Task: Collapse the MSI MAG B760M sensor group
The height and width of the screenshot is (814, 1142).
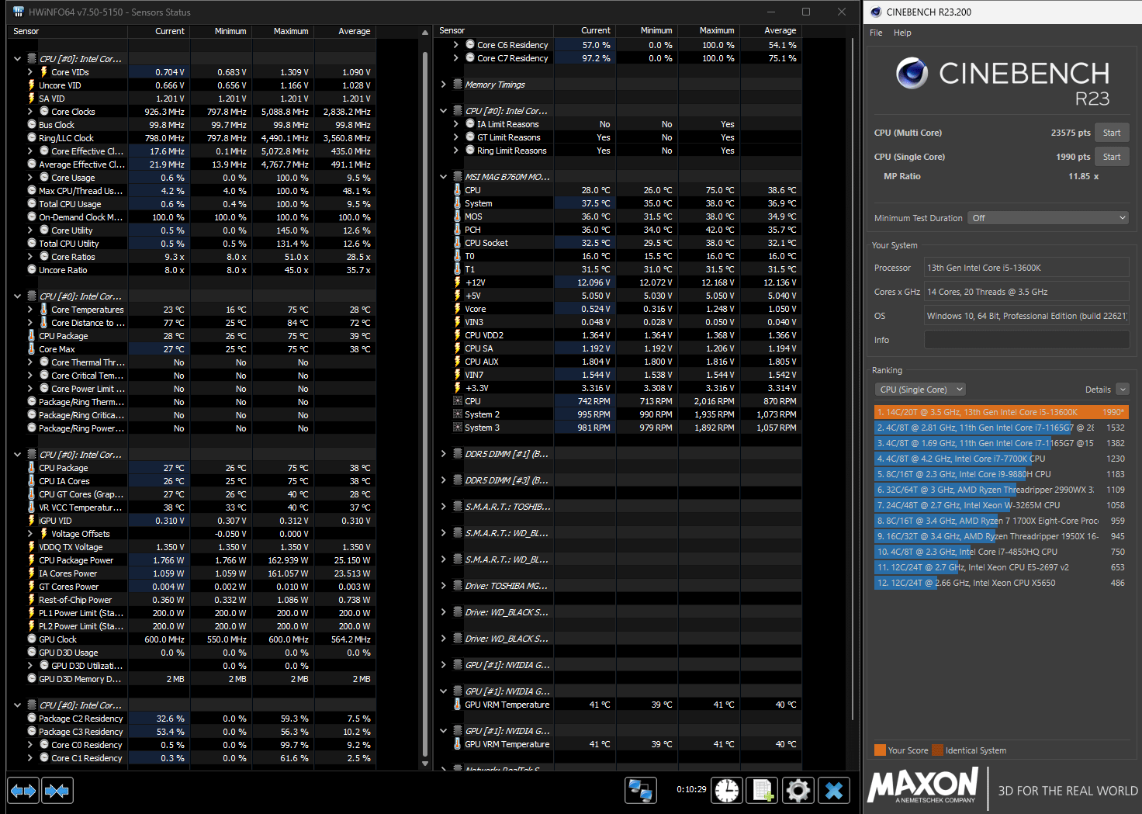Action: click(444, 177)
